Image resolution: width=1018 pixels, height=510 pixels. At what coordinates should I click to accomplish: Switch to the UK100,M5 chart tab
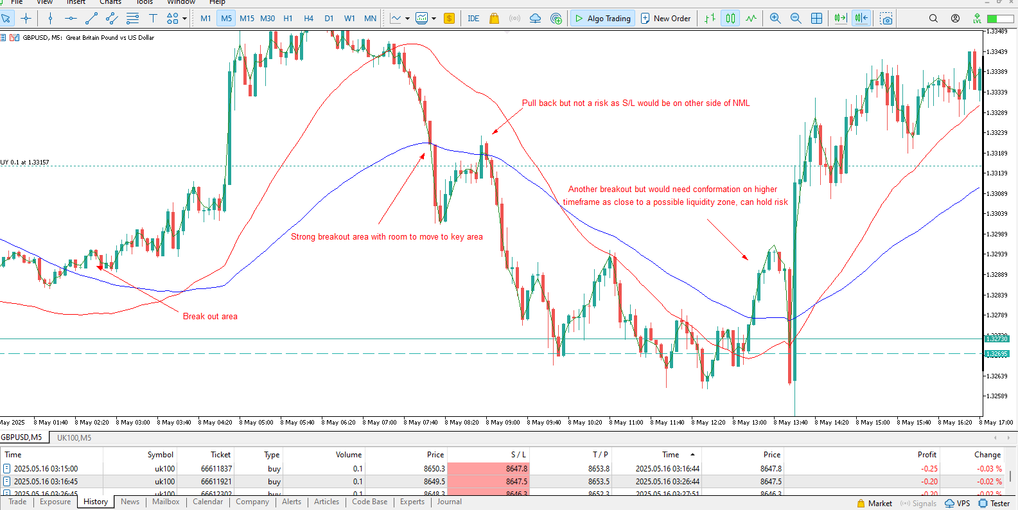74,437
